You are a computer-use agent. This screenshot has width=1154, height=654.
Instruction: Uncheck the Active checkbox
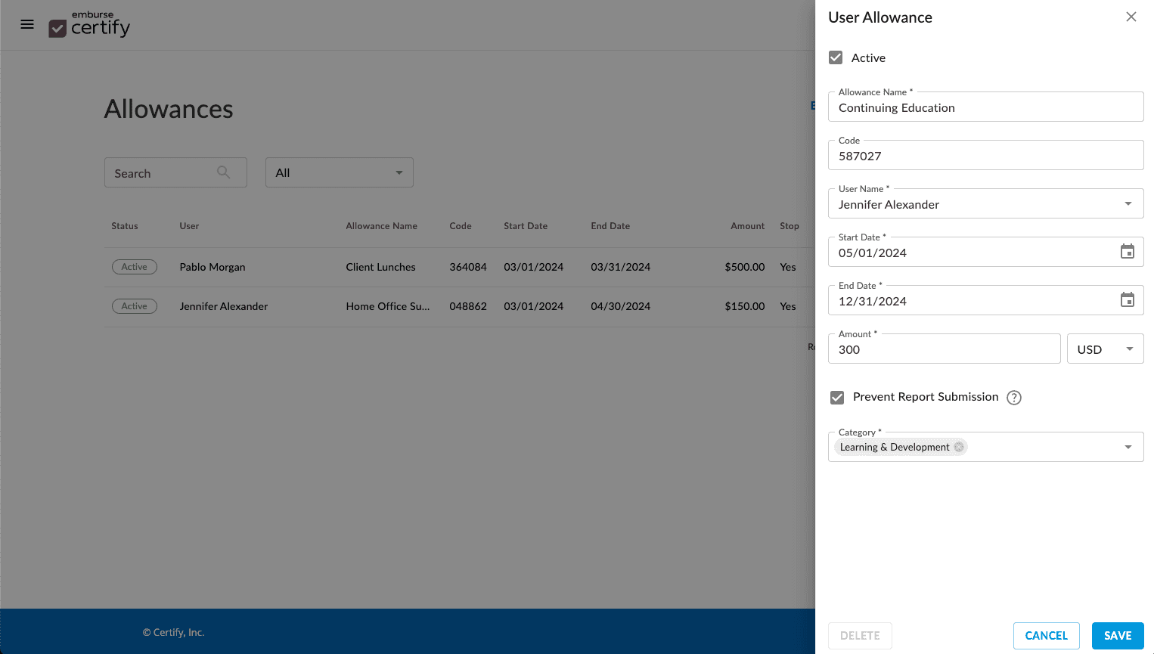pyautogui.click(x=836, y=57)
